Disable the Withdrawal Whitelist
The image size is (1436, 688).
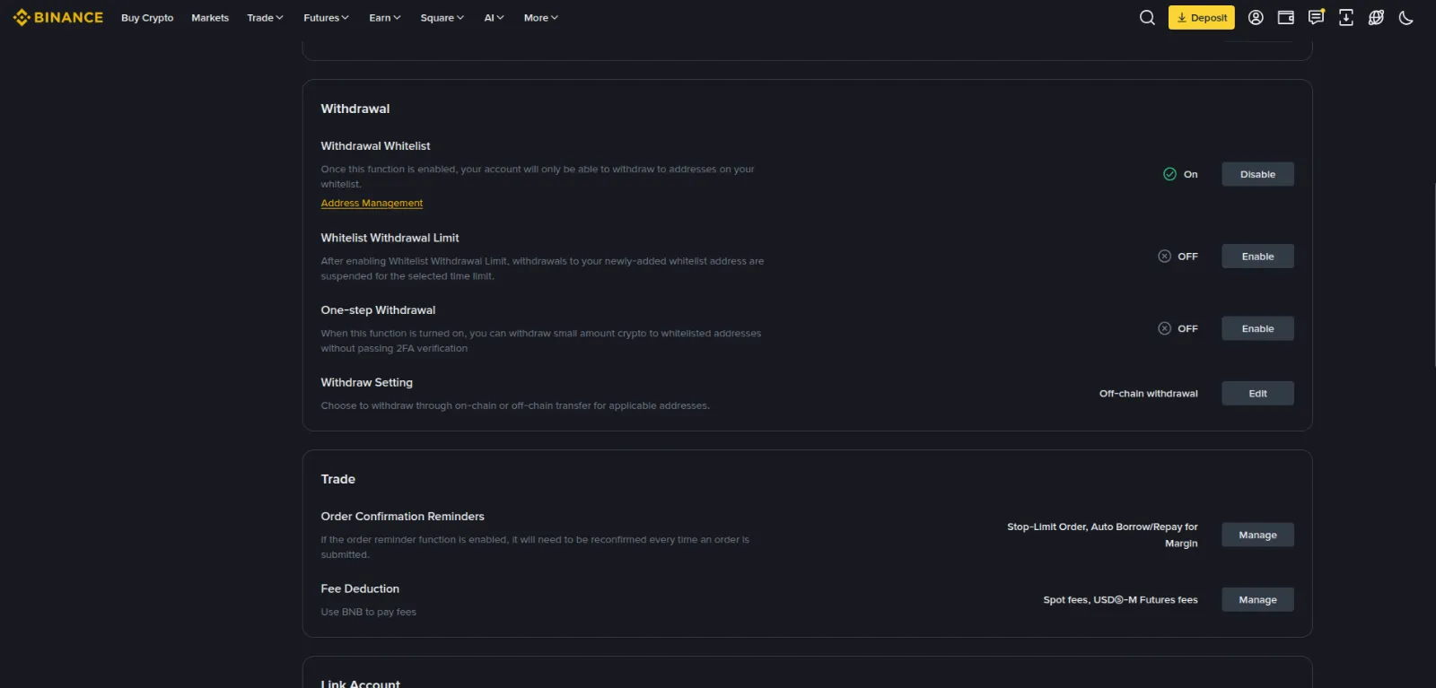coord(1257,174)
